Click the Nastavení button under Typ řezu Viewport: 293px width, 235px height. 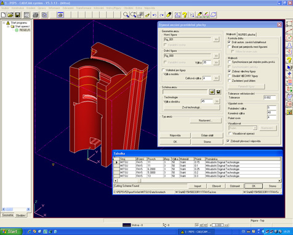point(206,120)
